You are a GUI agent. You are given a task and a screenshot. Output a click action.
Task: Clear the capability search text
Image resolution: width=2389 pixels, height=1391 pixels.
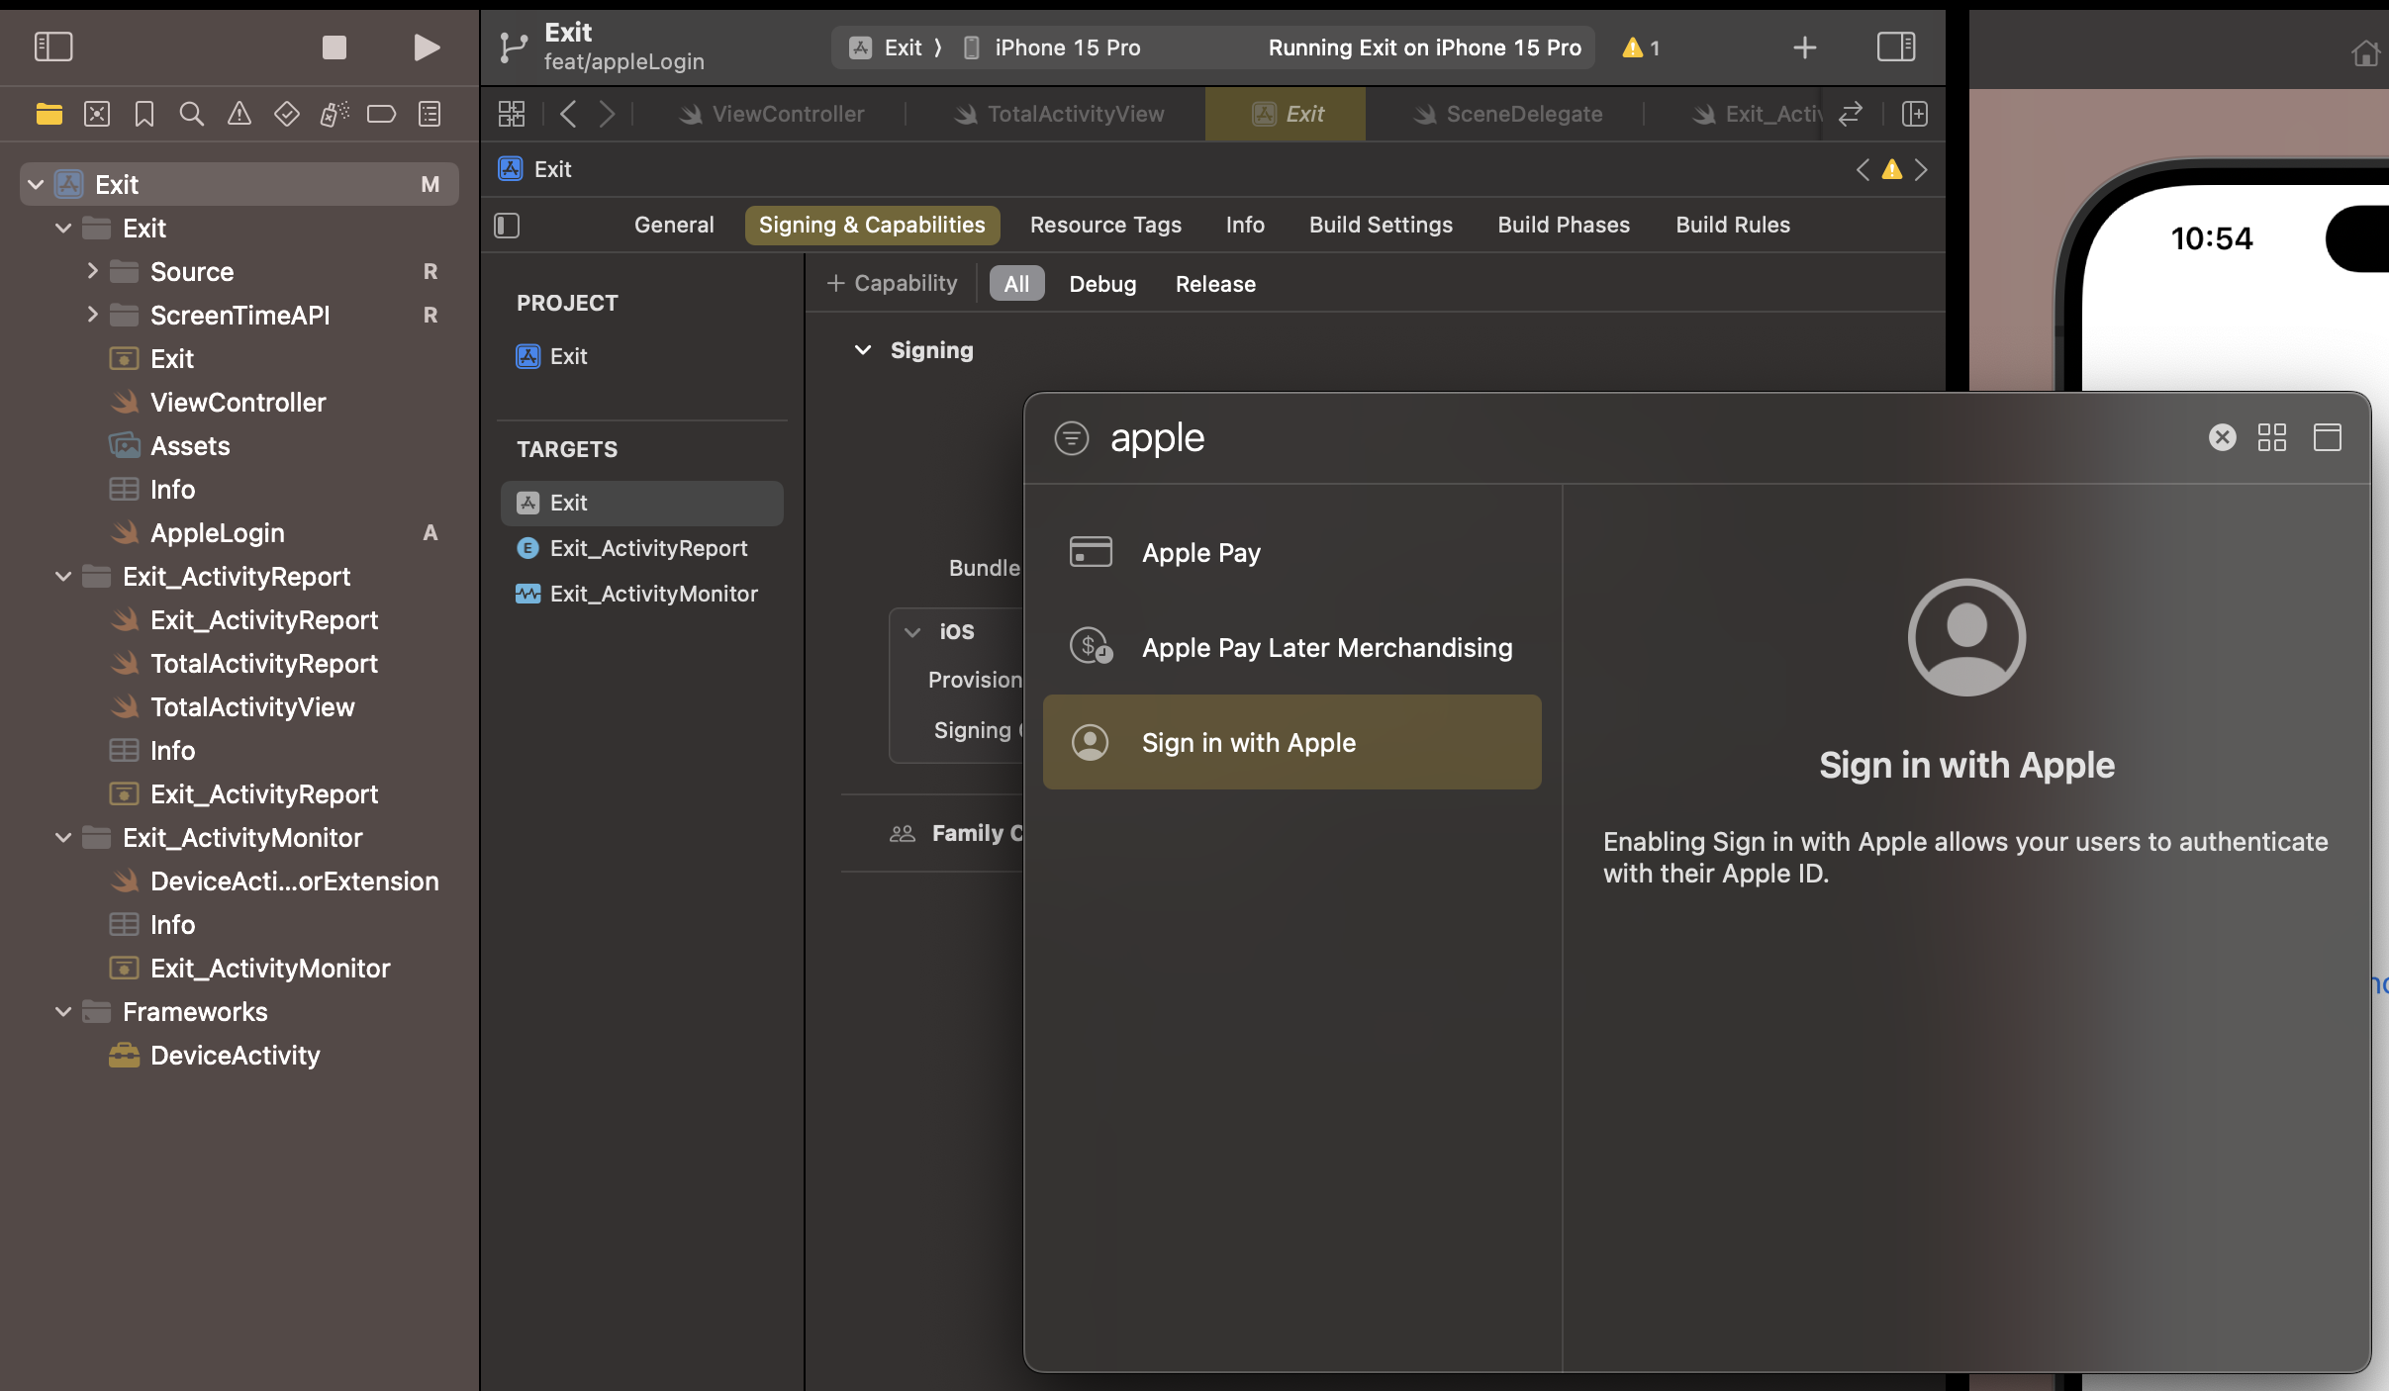[2222, 437]
